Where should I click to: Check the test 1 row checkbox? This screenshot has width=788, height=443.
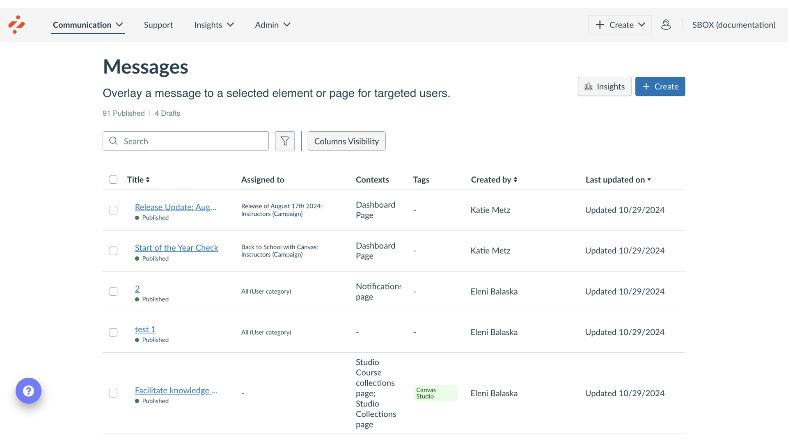(113, 332)
